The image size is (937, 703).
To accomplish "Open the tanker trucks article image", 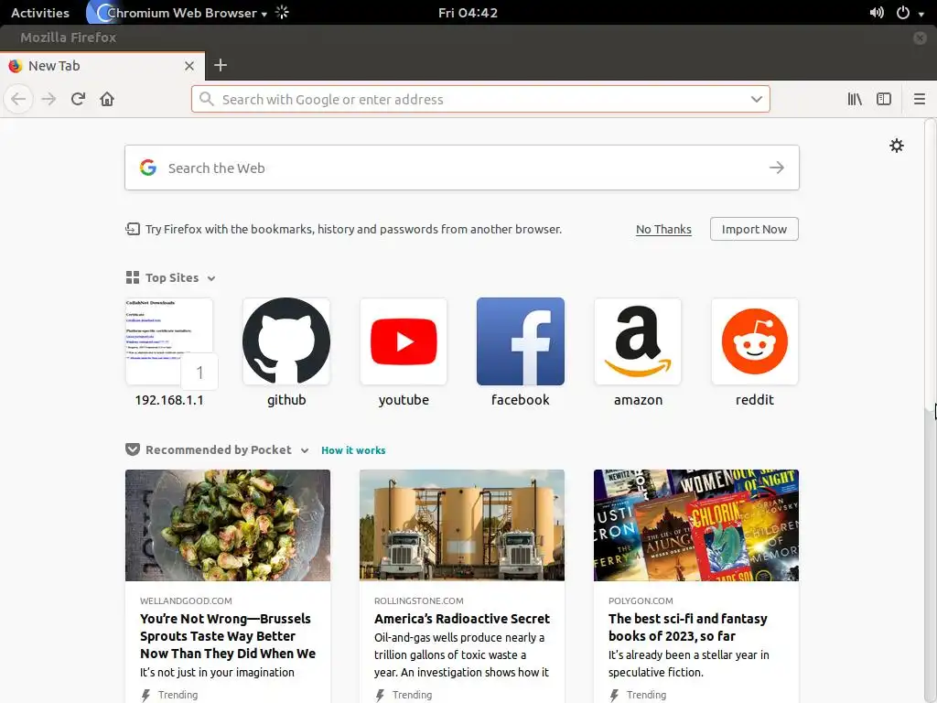I will point(462,525).
